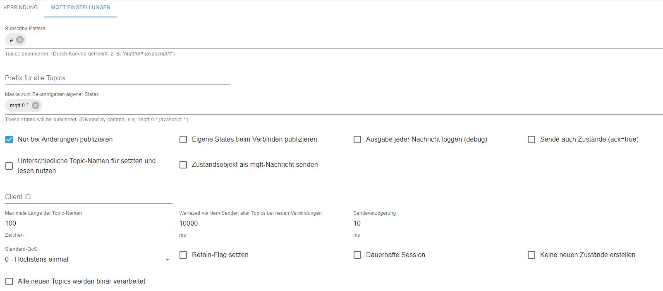Toggle 'Unterschiedliche Topic-Namen' checkbox
The image size is (663, 291).
[9, 166]
